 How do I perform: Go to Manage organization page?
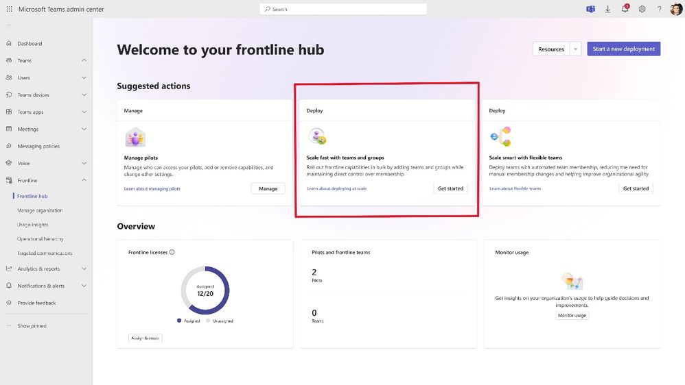click(40, 210)
